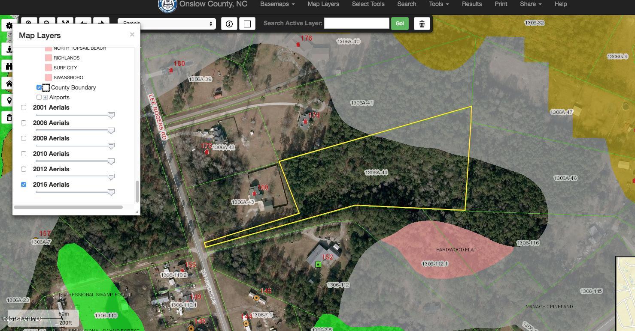The width and height of the screenshot is (635, 331).
Task: Expand the Airports layer tree
Action: (x=45, y=98)
